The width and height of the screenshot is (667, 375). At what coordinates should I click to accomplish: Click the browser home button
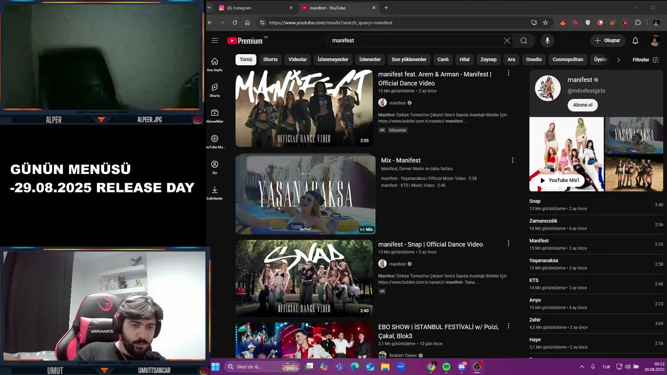pyautogui.click(x=247, y=22)
